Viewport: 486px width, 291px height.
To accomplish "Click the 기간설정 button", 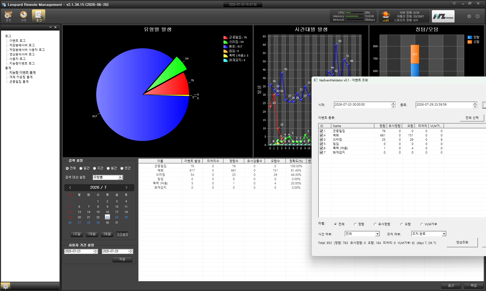I will pyautogui.click(x=122, y=234).
